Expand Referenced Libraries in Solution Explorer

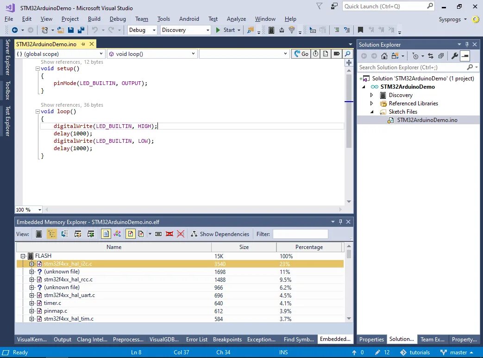click(371, 103)
